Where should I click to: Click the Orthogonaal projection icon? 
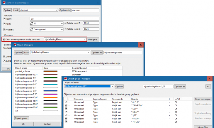click(x=32, y=29)
